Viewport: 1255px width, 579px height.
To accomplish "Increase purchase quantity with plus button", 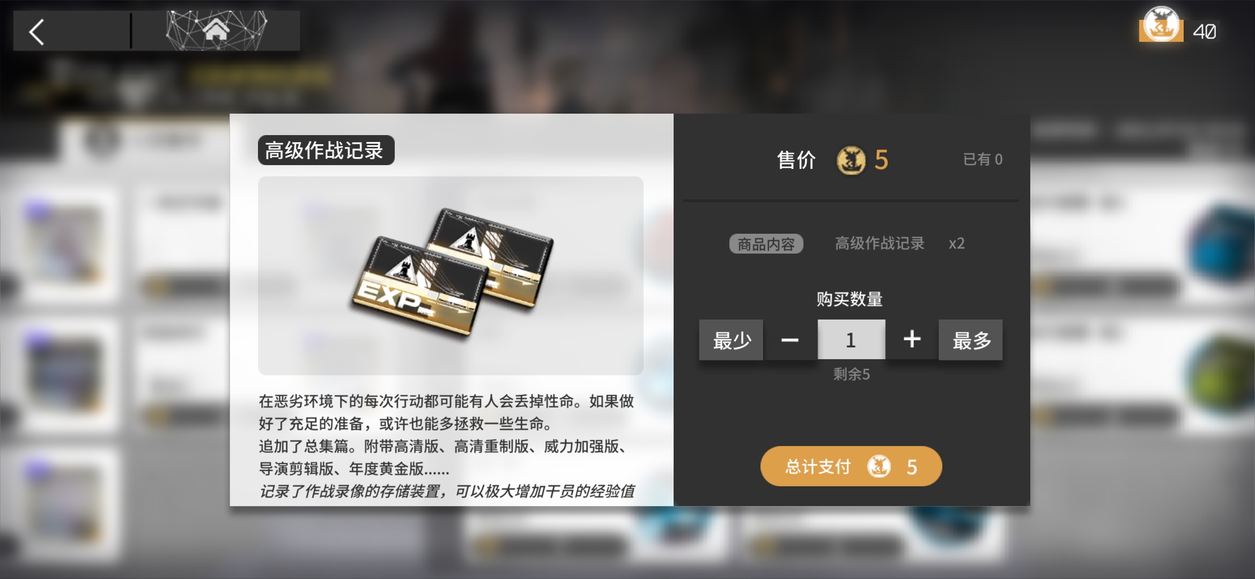I will [x=912, y=339].
